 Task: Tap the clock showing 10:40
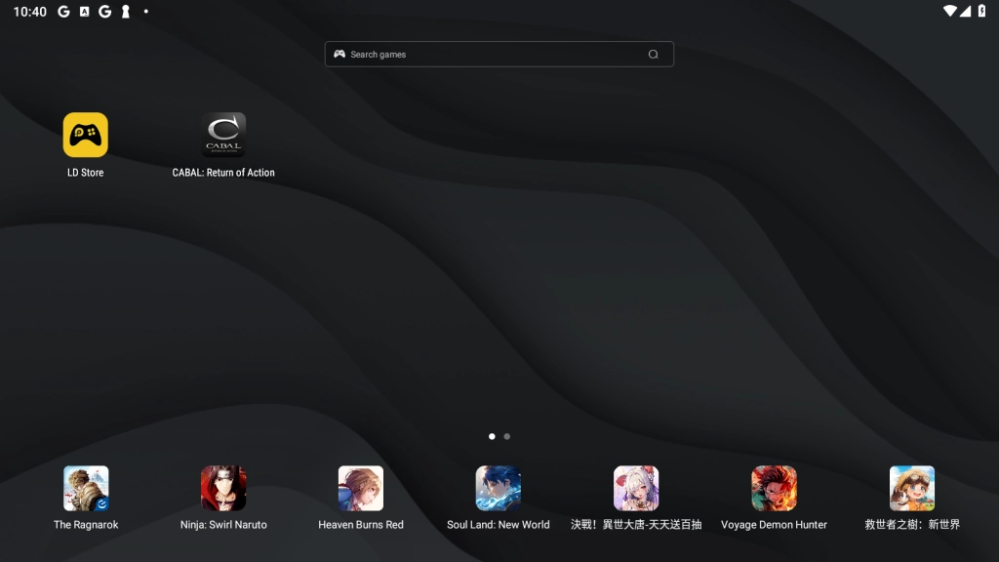(30, 12)
